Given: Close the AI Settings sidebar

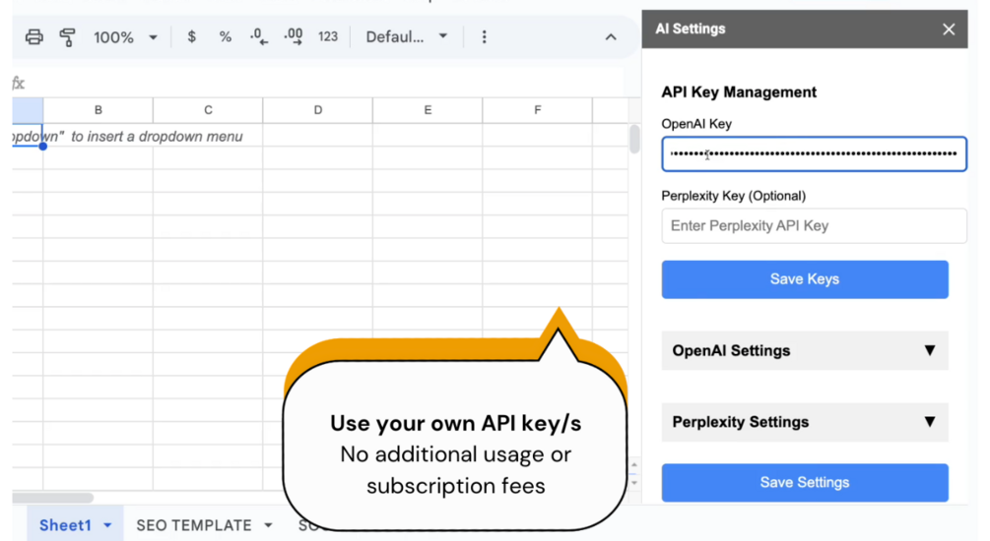Looking at the screenshot, I should [949, 30].
